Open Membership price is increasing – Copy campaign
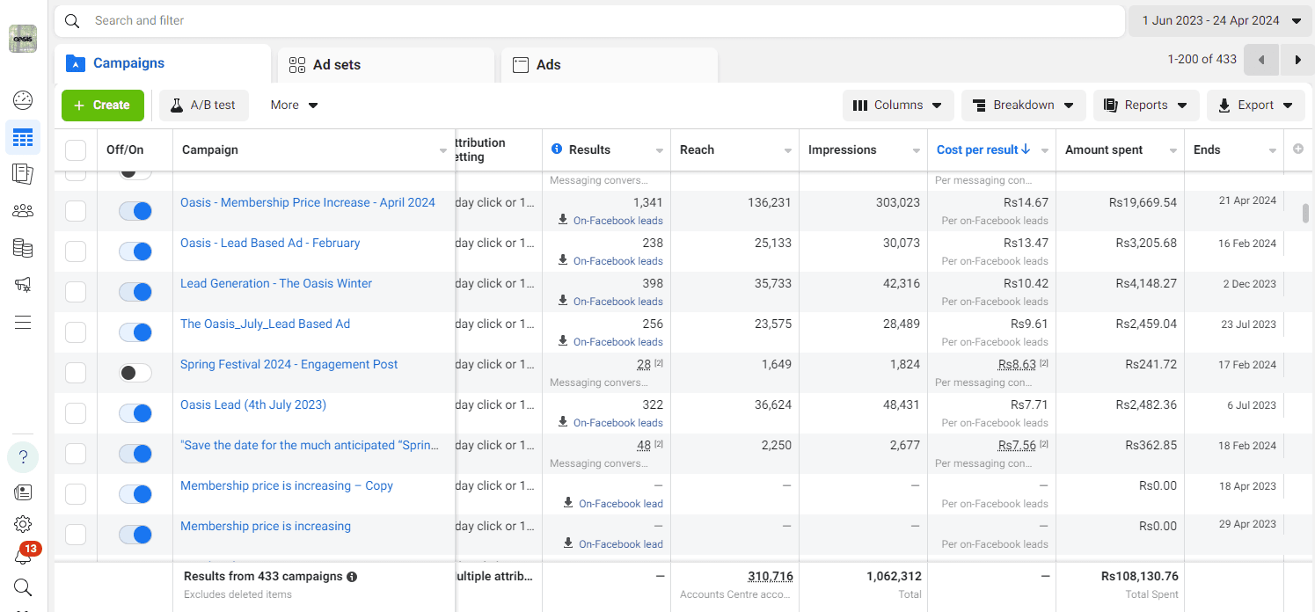Screen dimensions: 1315x612 [x=287, y=485]
